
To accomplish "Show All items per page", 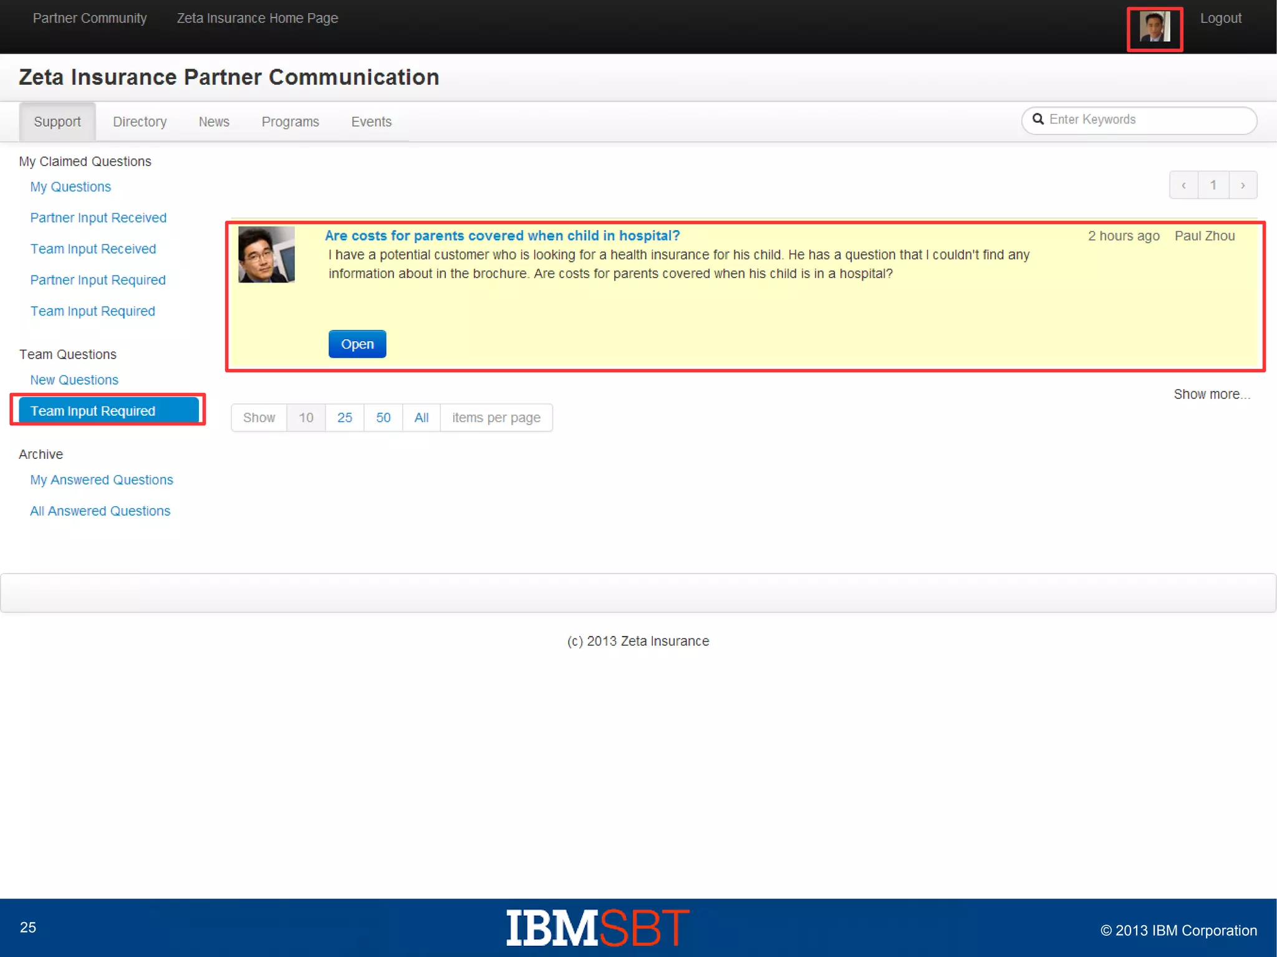I will click(x=422, y=418).
